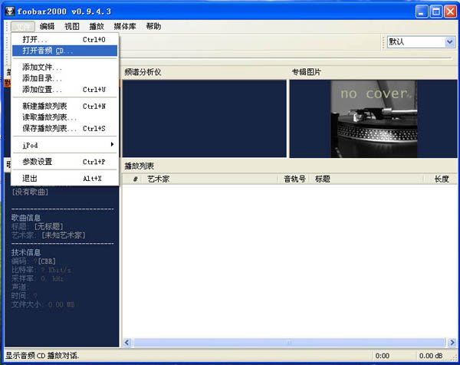Image resolution: width=460 pixels, height=365 pixels.
Task: Choose 添加文件... from the menu
Action: tap(65, 67)
